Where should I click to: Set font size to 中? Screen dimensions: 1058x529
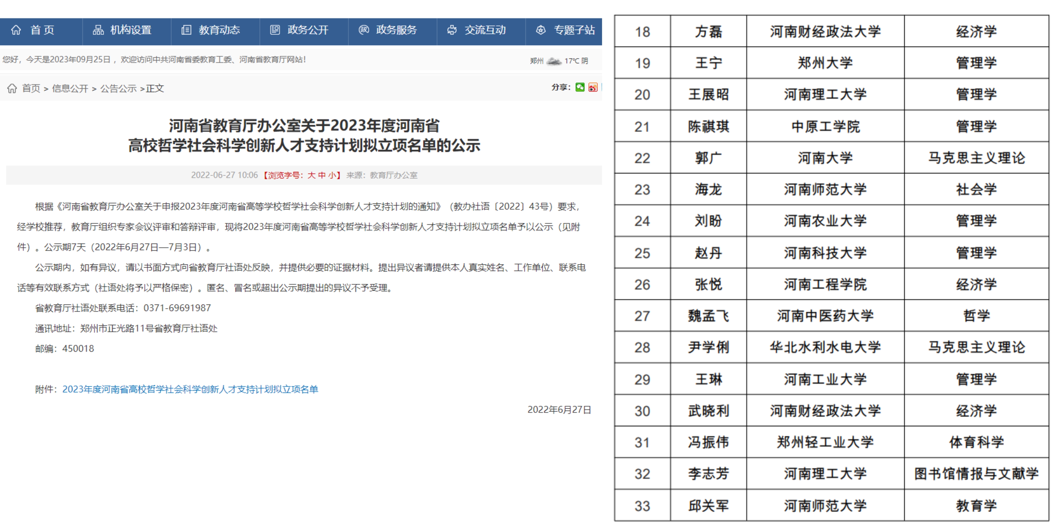(322, 175)
